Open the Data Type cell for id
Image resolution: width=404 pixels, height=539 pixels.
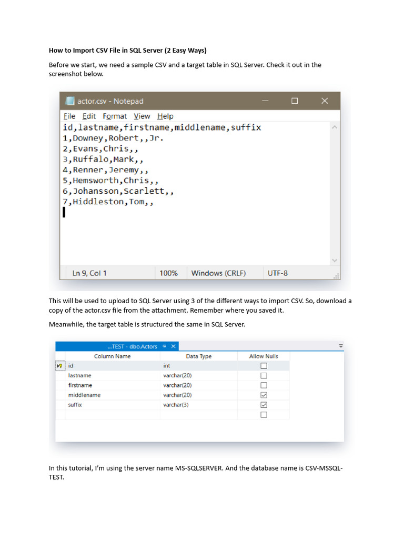pos(199,366)
